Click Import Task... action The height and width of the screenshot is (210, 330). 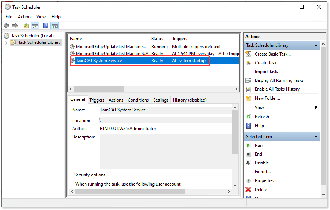point(267,72)
